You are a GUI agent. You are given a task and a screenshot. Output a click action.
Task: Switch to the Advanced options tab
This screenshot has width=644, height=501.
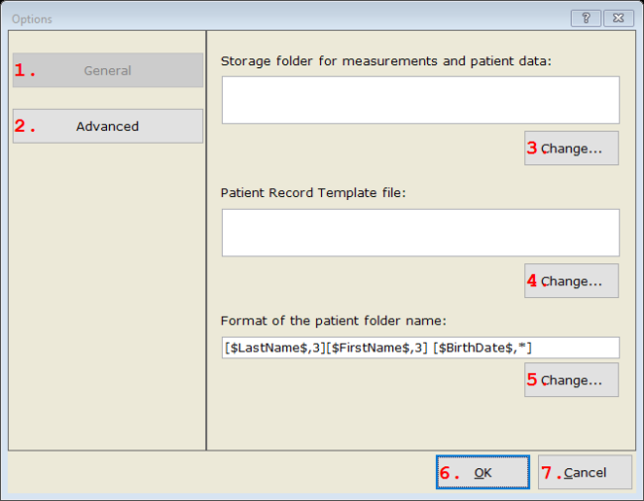107,126
